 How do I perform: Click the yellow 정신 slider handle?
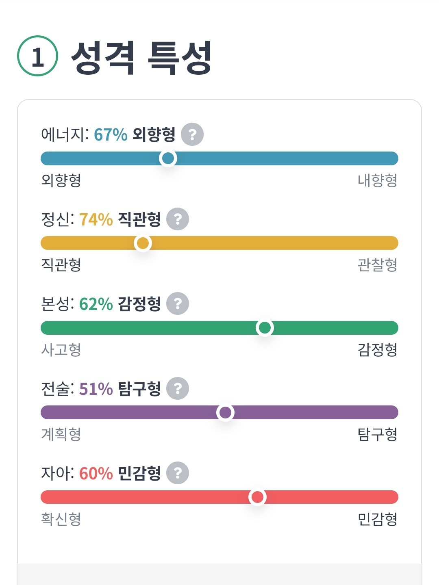[143, 243]
